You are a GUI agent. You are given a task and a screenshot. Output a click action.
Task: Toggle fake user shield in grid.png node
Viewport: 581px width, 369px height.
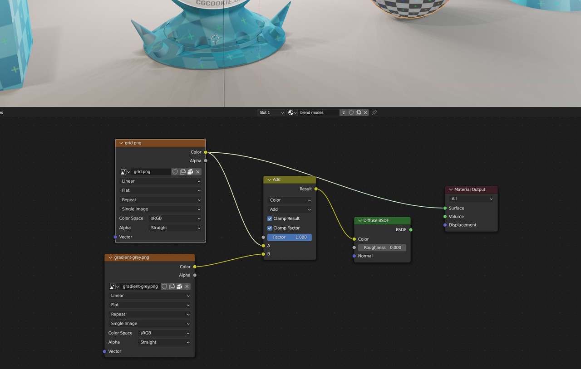pyautogui.click(x=175, y=172)
